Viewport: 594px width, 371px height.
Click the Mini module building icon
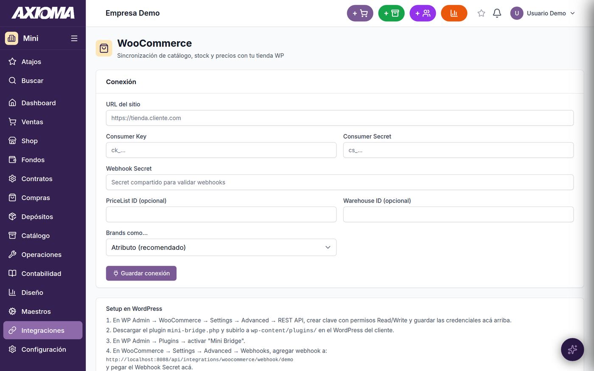coord(11,38)
